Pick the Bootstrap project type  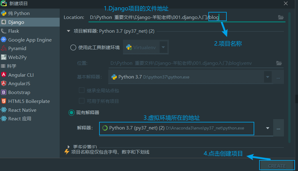tap(30, 92)
